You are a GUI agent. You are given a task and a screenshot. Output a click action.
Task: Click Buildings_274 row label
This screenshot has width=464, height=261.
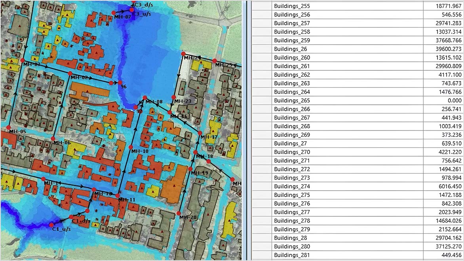(292, 186)
